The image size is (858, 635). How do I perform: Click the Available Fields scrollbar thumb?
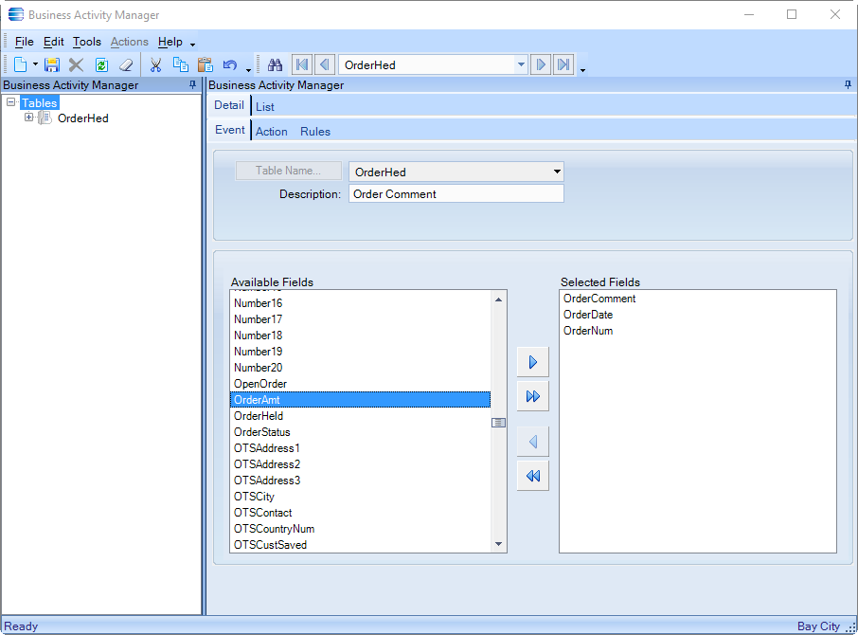click(x=498, y=423)
